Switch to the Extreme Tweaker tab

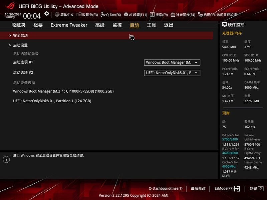pos(69,25)
